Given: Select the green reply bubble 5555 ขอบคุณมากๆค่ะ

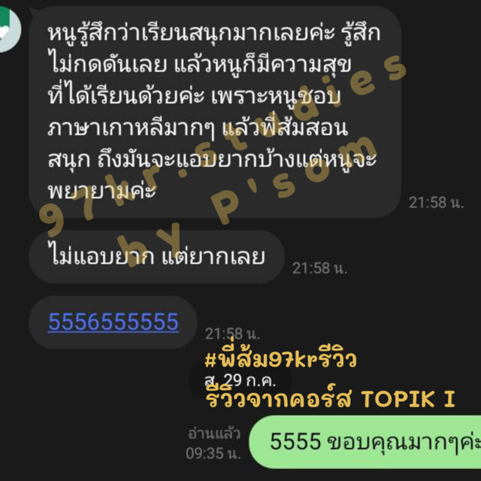Looking at the screenshot, I should 365,442.
